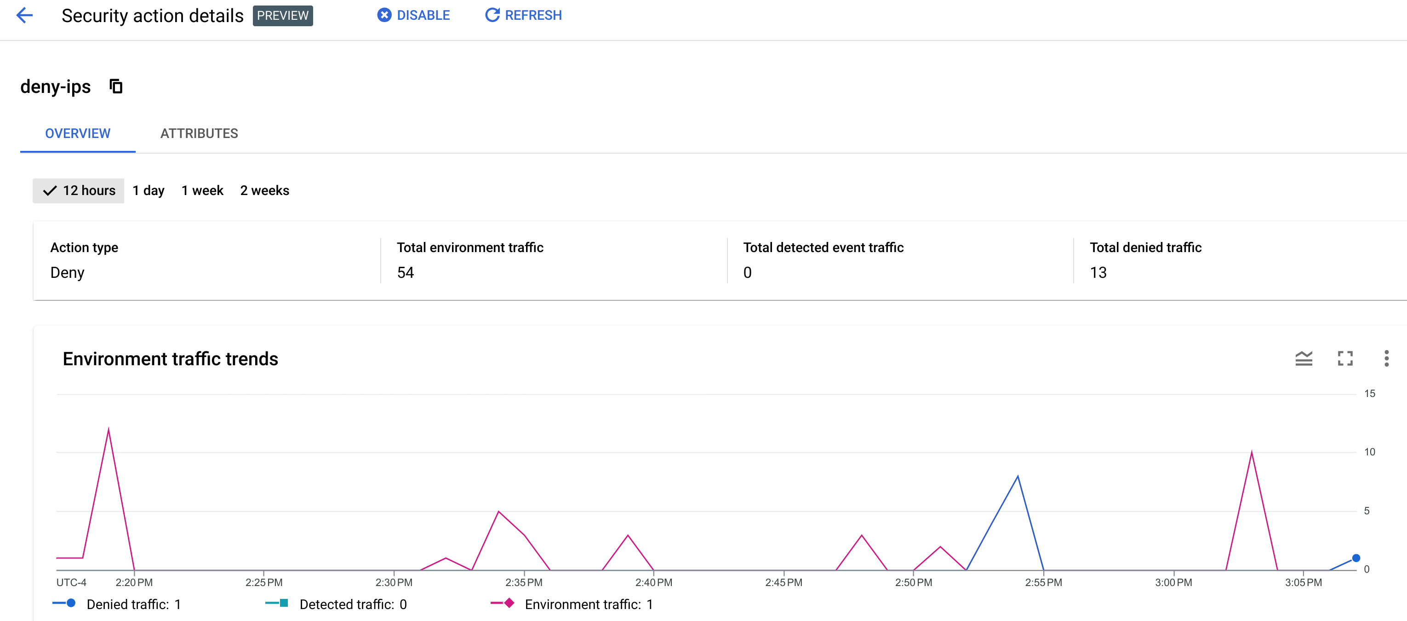Expand the chart options dropdown menu
The image size is (1407, 621).
(x=1385, y=357)
